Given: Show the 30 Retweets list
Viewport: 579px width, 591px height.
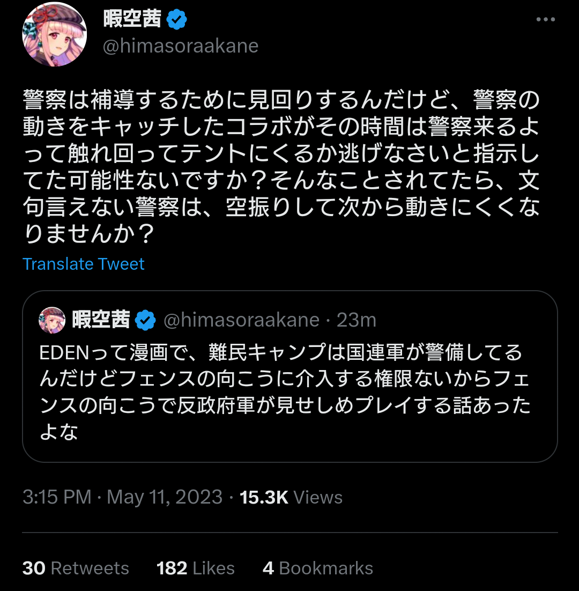Looking at the screenshot, I should [76, 568].
